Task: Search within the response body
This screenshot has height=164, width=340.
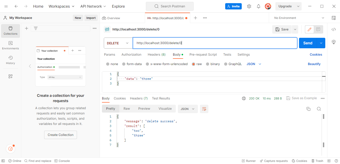Action: [x=319, y=109]
